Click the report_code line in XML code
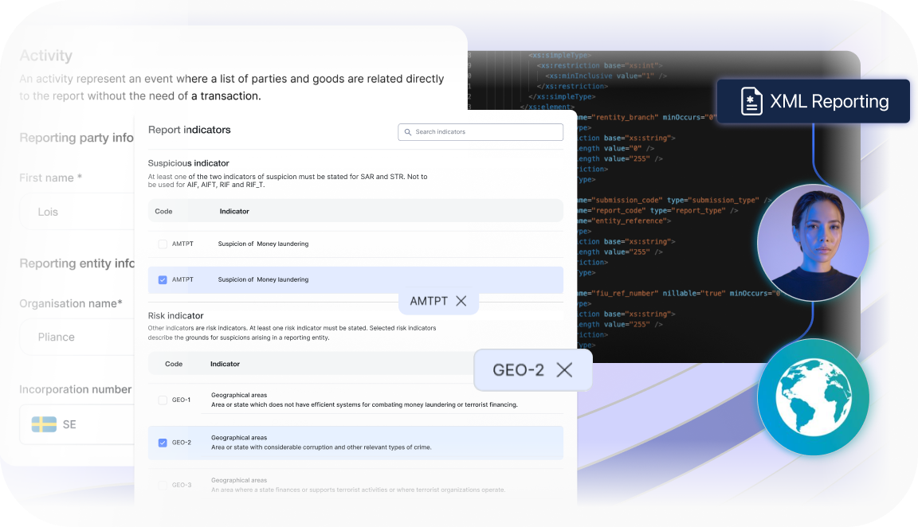Screen dimensions: 918x527 (657, 211)
